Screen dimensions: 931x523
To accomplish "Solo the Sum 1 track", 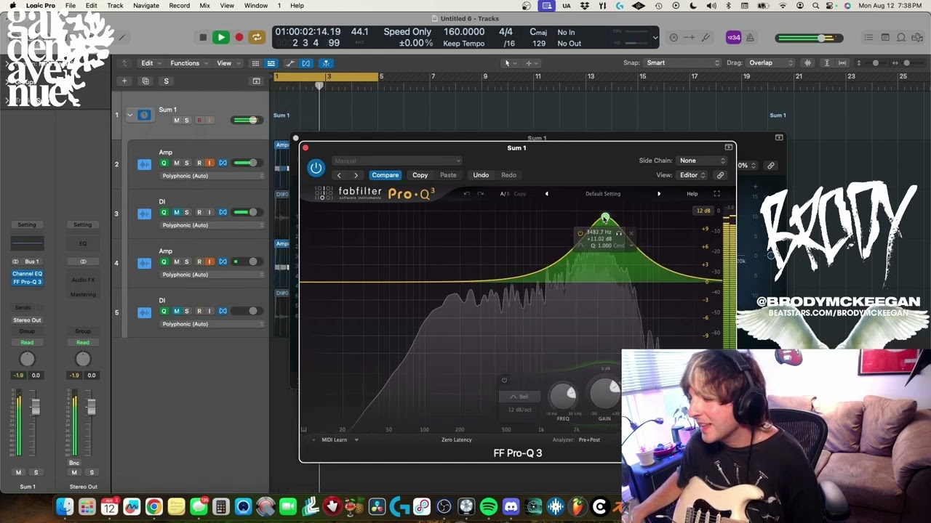I will pos(186,121).
